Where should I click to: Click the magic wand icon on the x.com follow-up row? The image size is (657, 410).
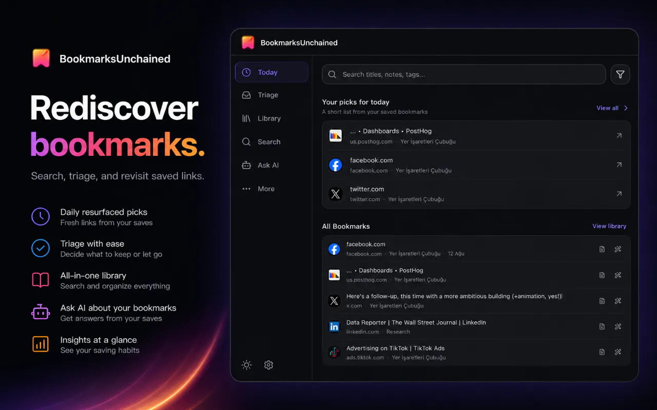[618, 301]
